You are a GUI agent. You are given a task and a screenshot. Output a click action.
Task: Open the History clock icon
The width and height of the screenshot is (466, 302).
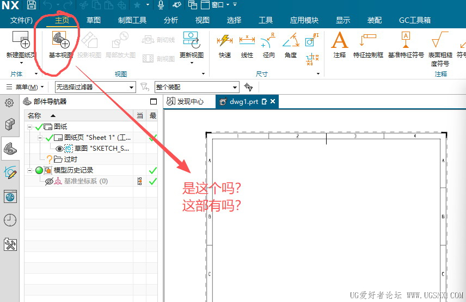tap(10, 220)
